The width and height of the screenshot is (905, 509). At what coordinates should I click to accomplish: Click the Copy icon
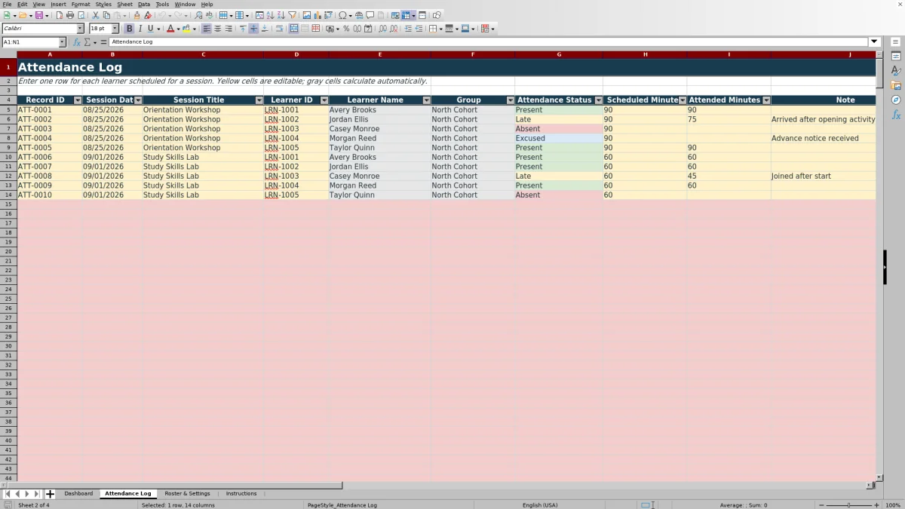(106, 15)
